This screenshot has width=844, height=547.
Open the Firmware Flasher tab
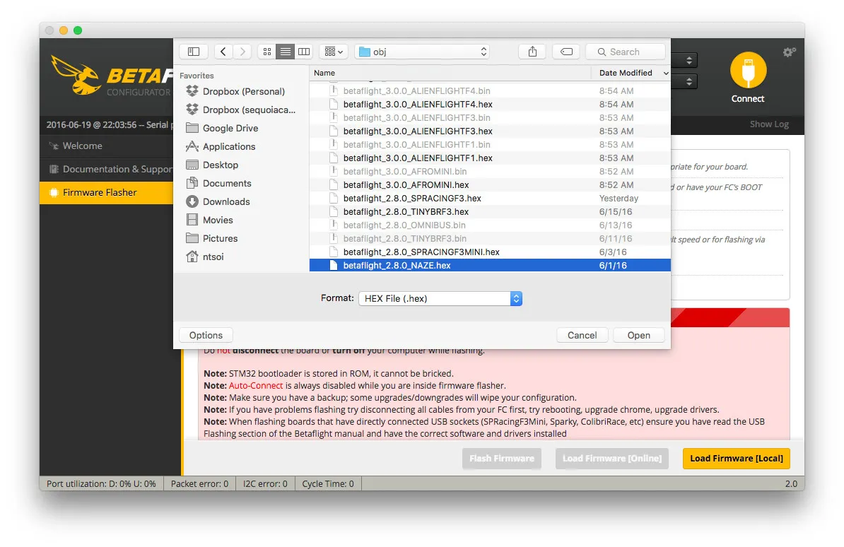pyautogui.click(x=100, y=192)
